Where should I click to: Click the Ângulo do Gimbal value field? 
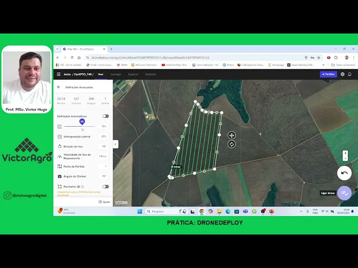(x=103, y=176)
